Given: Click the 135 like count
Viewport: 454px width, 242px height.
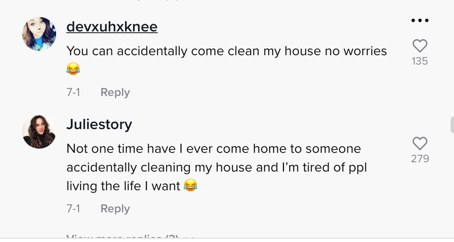Looking at the screenshot, I should coord(420,61).
